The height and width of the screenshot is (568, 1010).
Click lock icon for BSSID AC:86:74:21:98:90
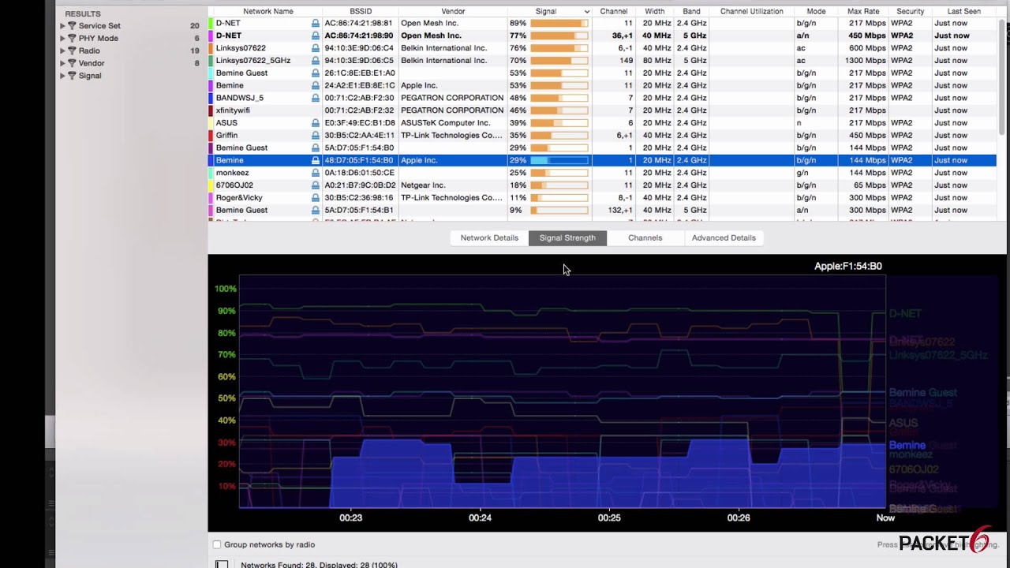316,35
